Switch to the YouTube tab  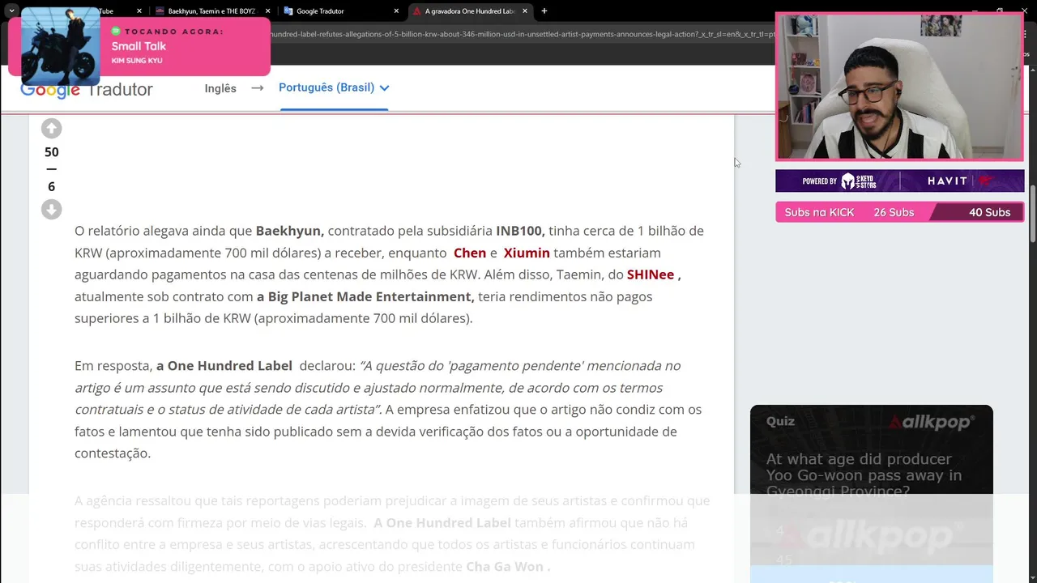point(106,11)
